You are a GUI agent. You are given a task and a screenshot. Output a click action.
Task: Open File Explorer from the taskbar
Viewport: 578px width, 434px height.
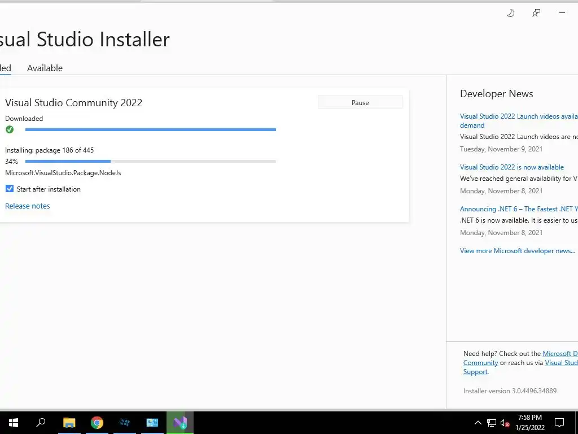[69, 423]
